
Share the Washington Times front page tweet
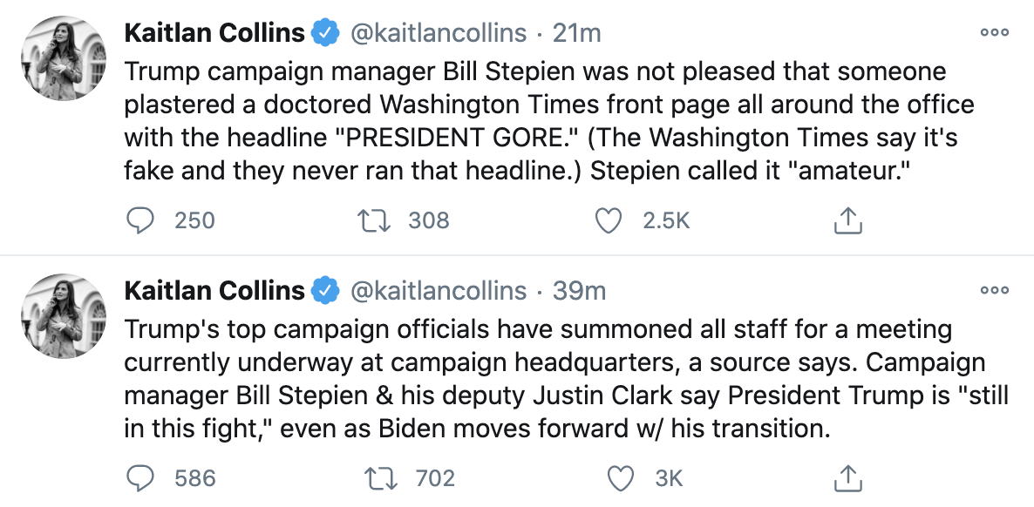(x=847, y=221)
